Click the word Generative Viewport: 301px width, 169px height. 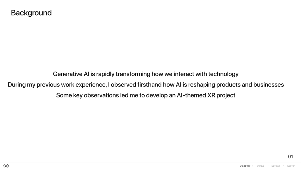pos(68,74)
